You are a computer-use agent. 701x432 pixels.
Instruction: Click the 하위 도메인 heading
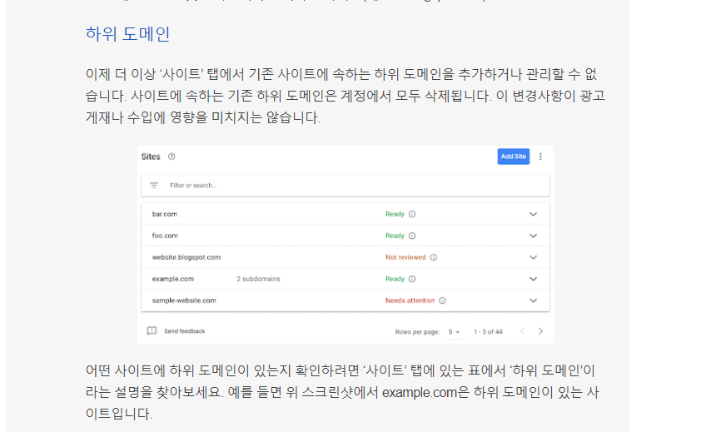[128, 34]
